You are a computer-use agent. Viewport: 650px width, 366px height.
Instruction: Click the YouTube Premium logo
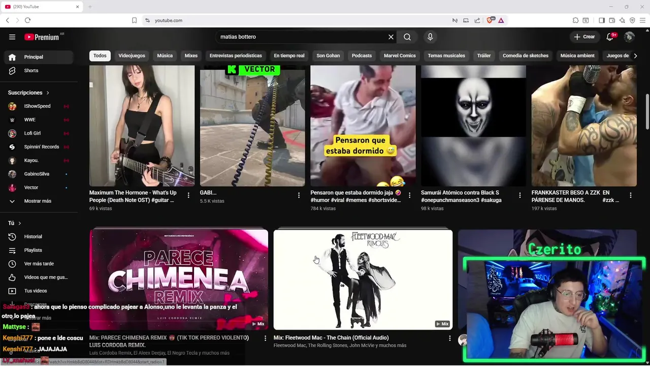[x=42, y=37]
